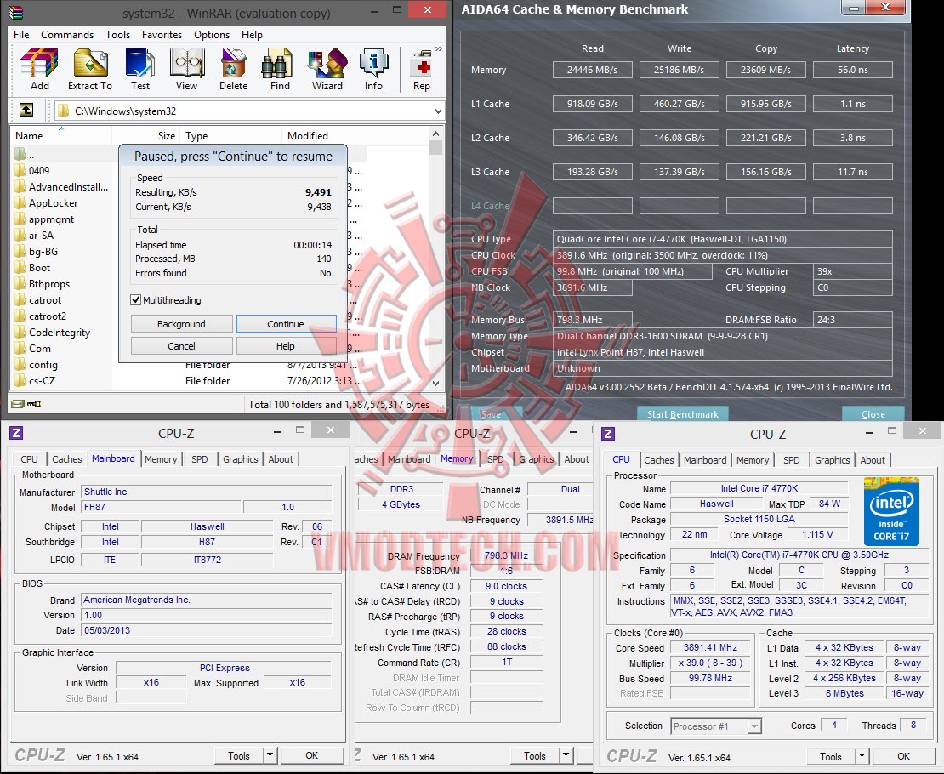
Task: Click the Find binoculars icon
Action: point(279,69)
